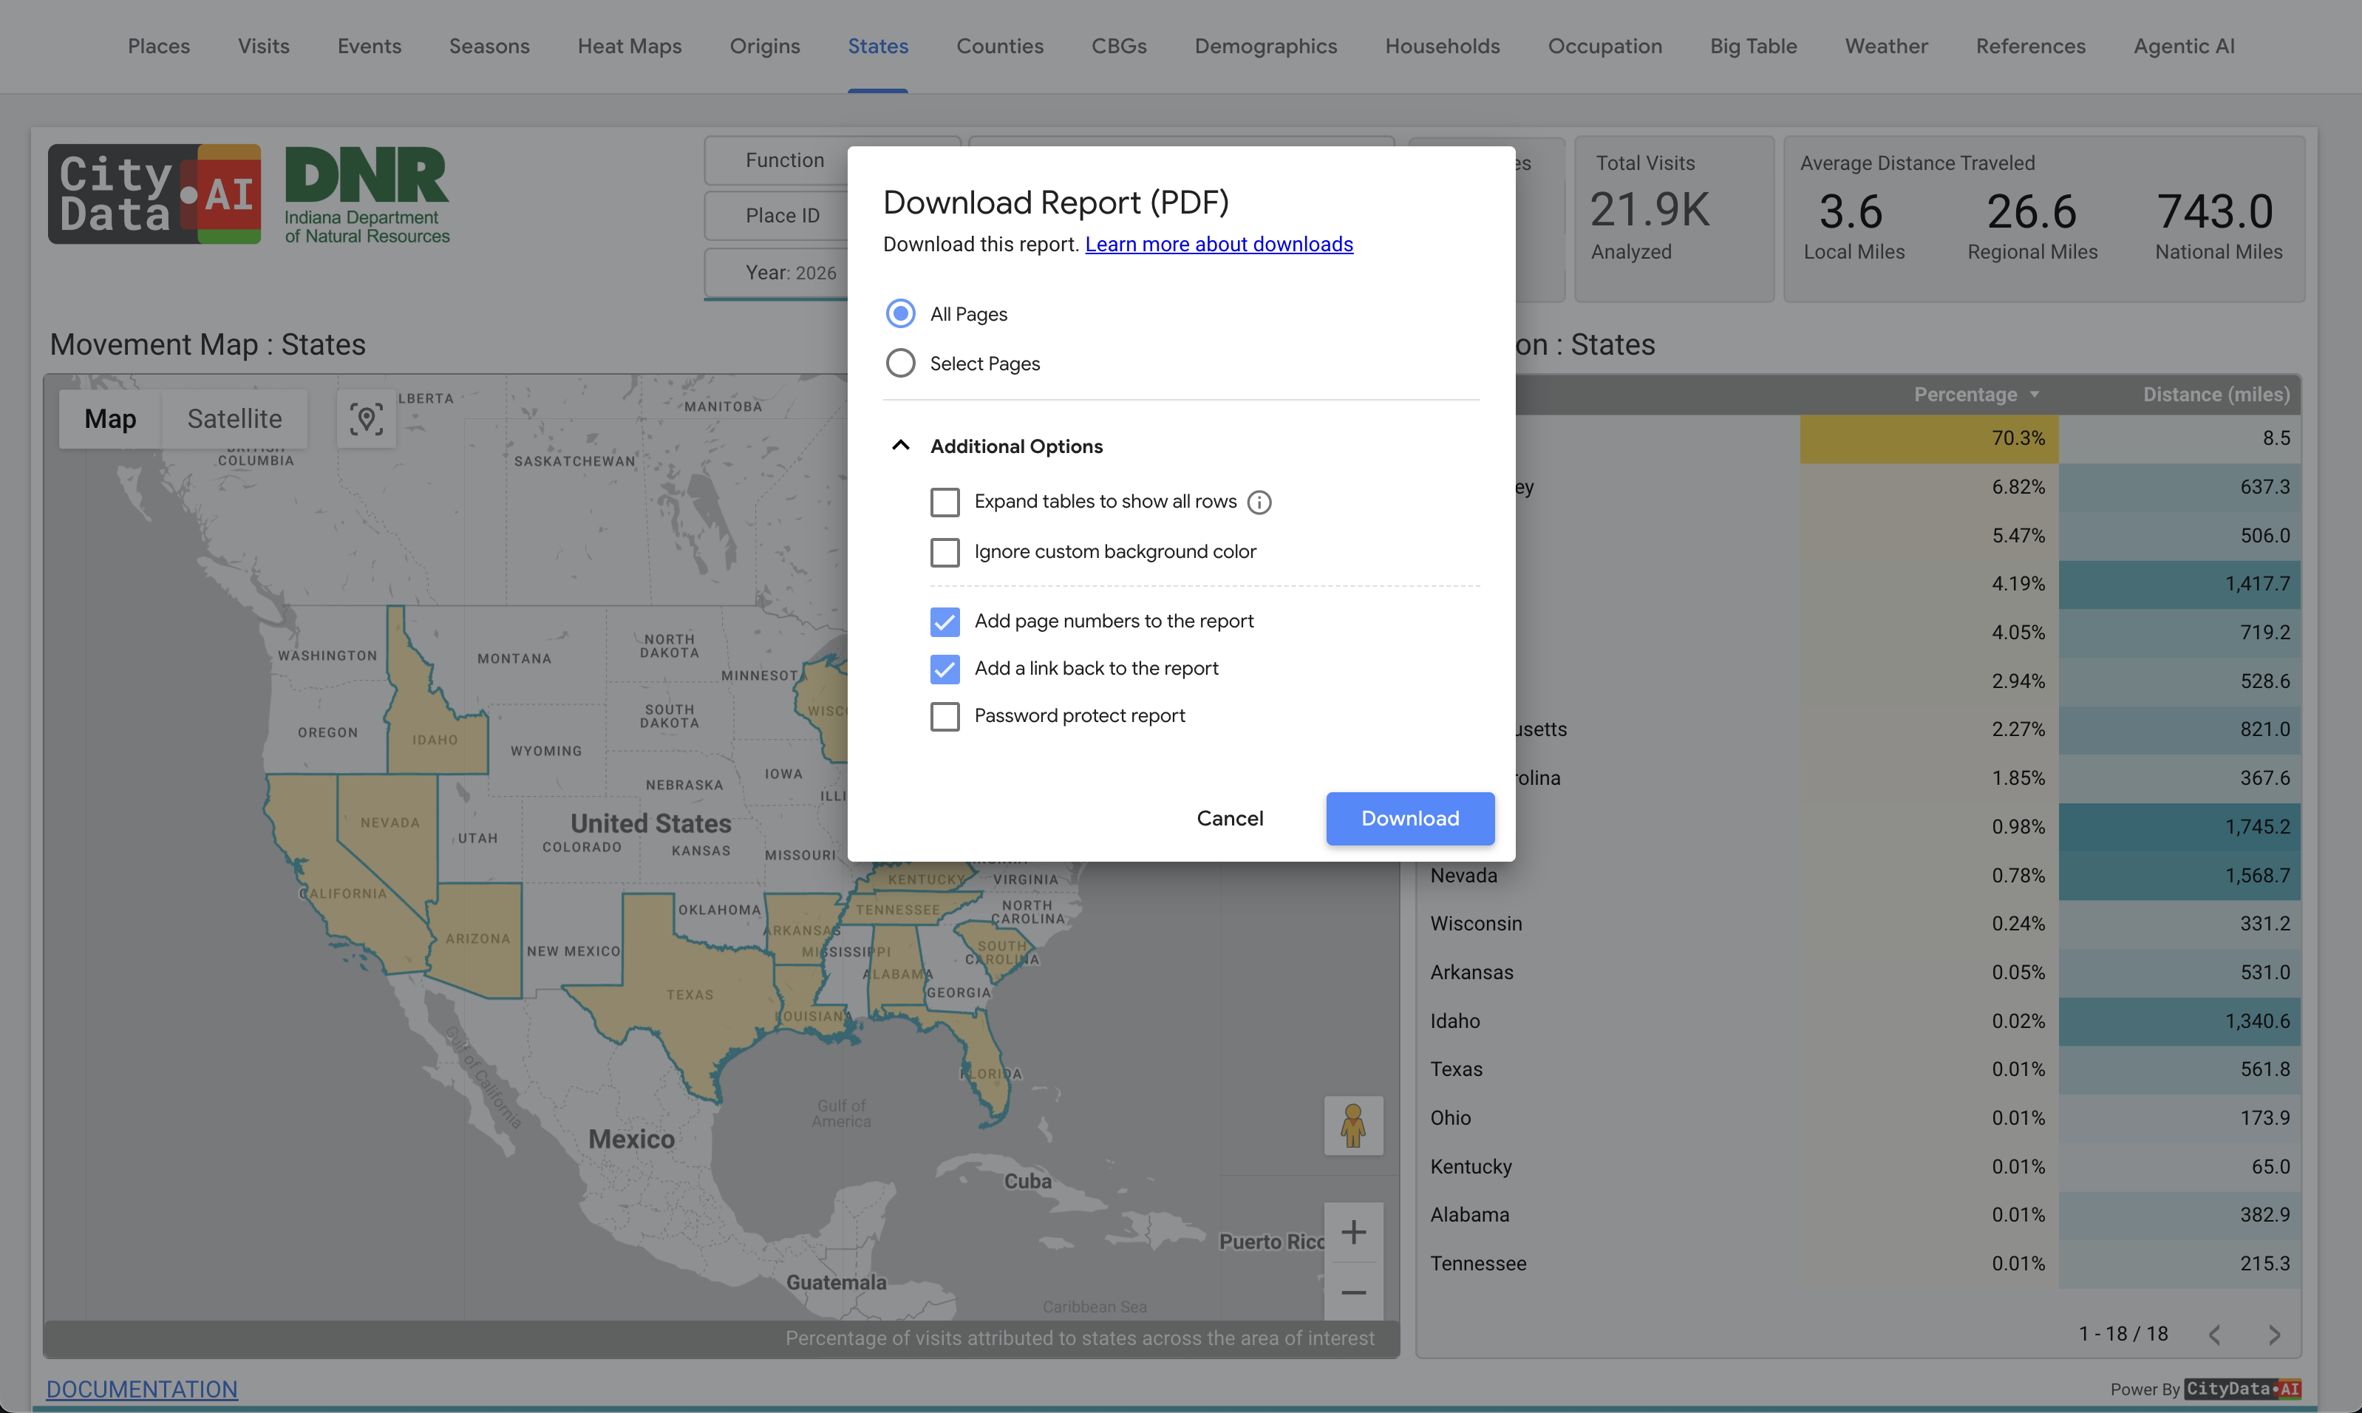2362x1413 pixels.
Task: Cancel the download dialog
Action: (1230, 818)
